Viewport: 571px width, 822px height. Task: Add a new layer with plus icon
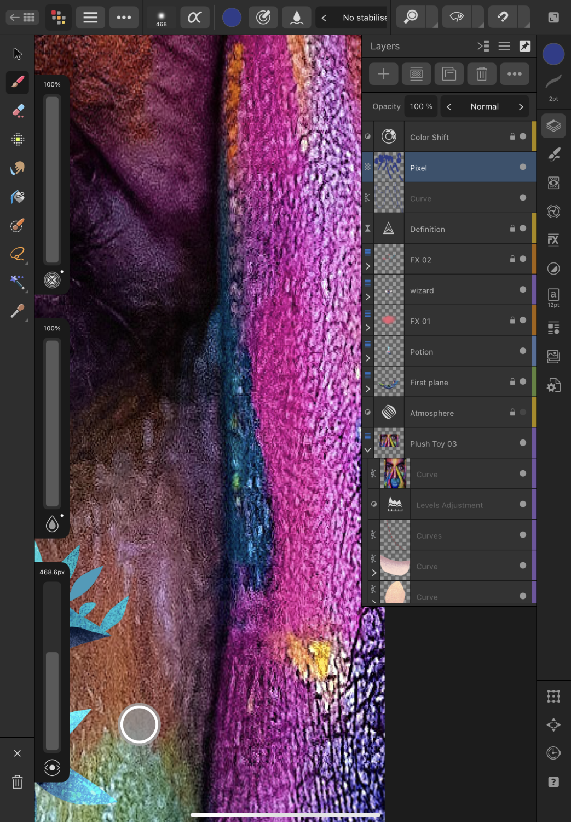[x=383, y=74]
